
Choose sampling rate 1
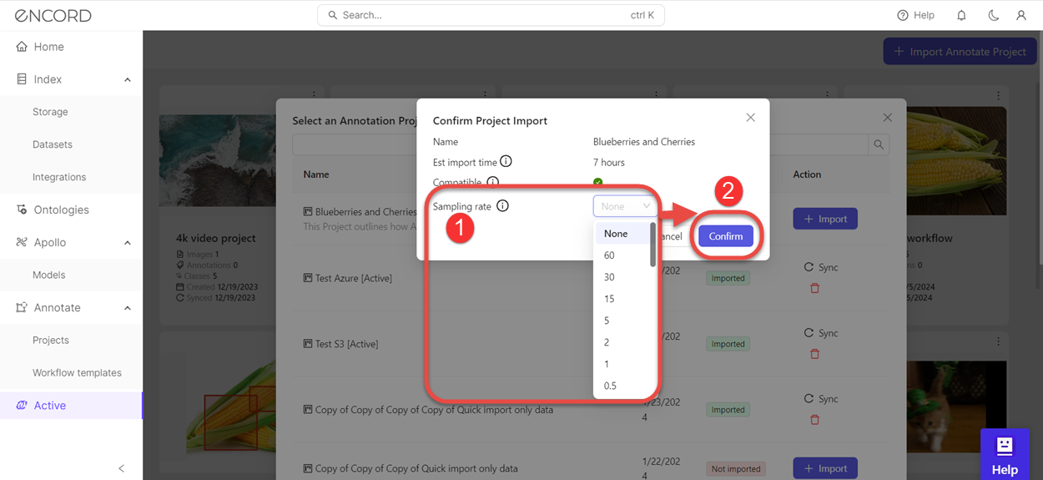coord(622,364)
